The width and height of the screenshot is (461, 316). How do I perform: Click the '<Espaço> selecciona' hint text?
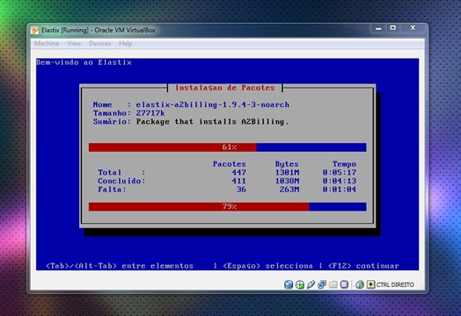tap(267, 266)
